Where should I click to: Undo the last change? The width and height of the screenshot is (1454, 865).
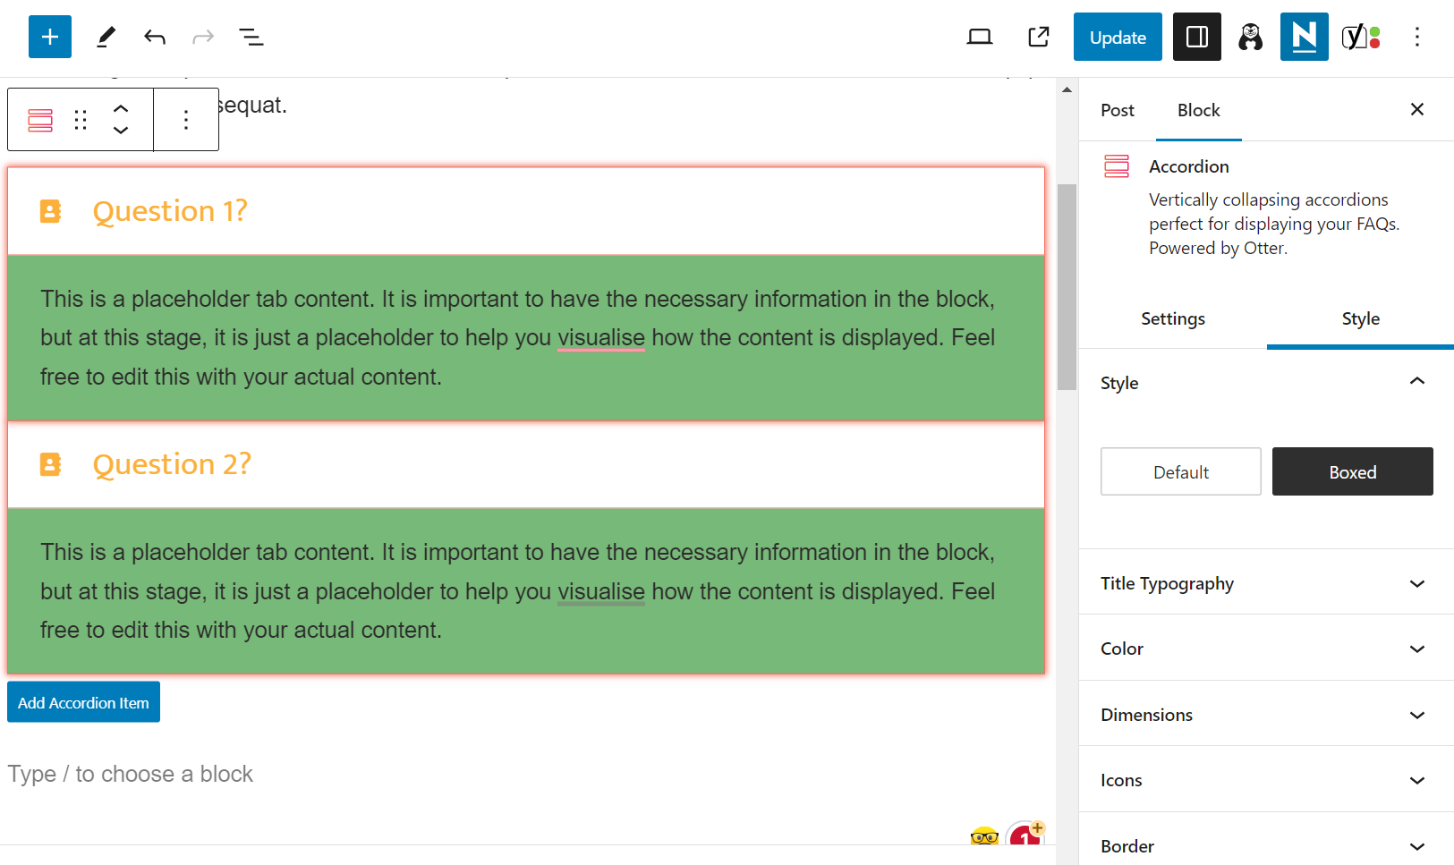pyautogui.click(x=155, y=37)
